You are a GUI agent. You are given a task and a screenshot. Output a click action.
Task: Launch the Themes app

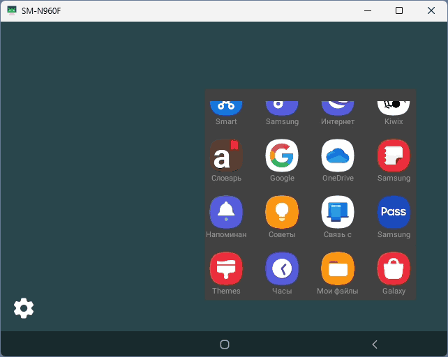226,268
